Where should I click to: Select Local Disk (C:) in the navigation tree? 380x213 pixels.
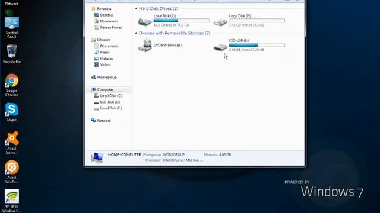[x=111, y=96]
